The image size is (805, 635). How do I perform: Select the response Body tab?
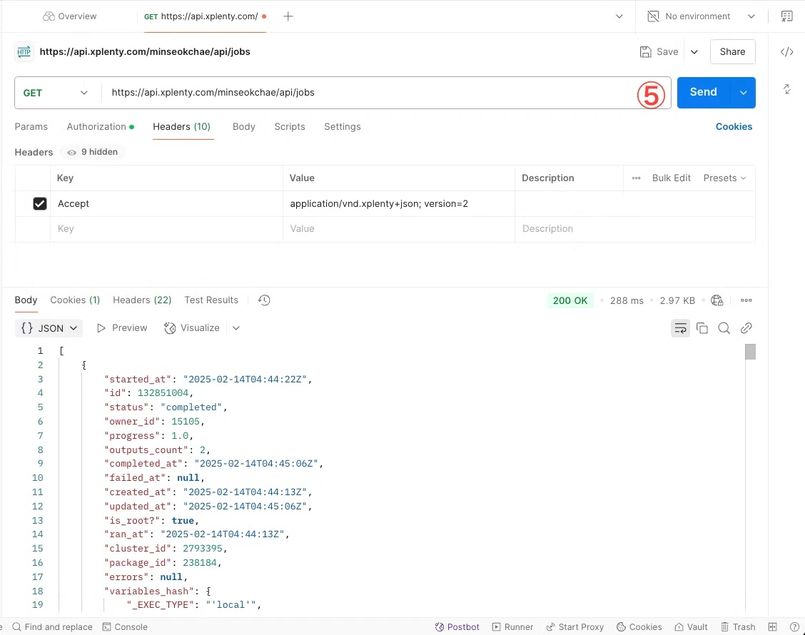pyautogui.click(x=26, y=300)
